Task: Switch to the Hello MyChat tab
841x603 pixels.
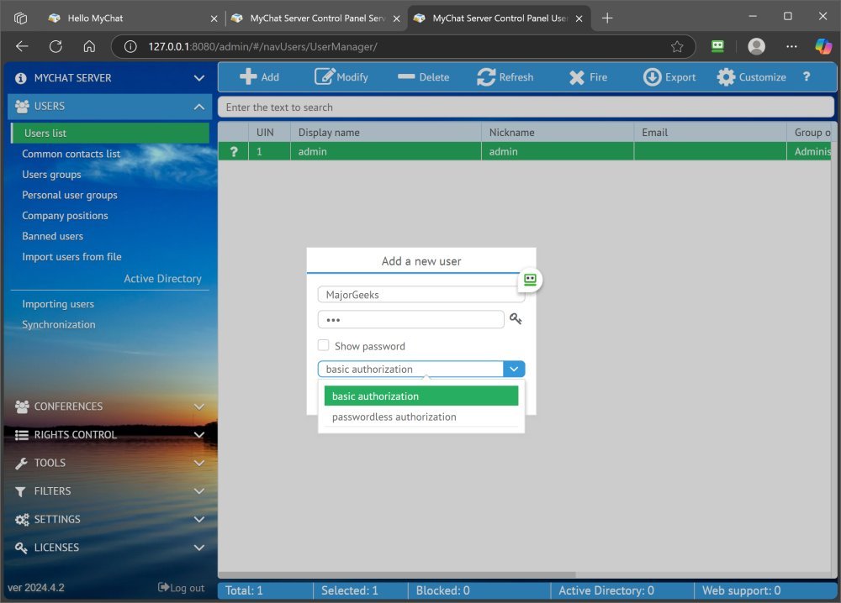Action: click(x=131, y=18)
